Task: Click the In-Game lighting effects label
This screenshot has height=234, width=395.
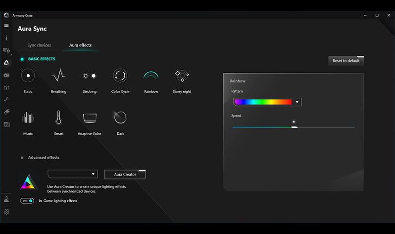Action: pos(58,201)
